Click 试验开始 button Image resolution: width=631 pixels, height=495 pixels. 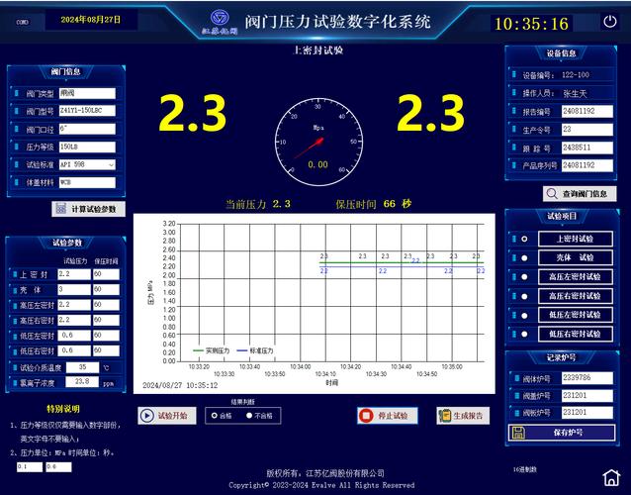click(167, 415)
